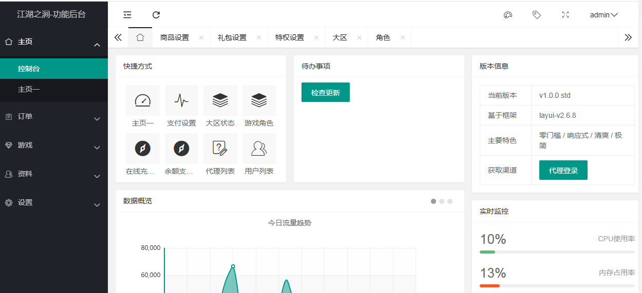Image resolution: width=642 pixels, height=293 pixels.
Task: Close the 礼包设置 tab
Action: tap(259, 37)
